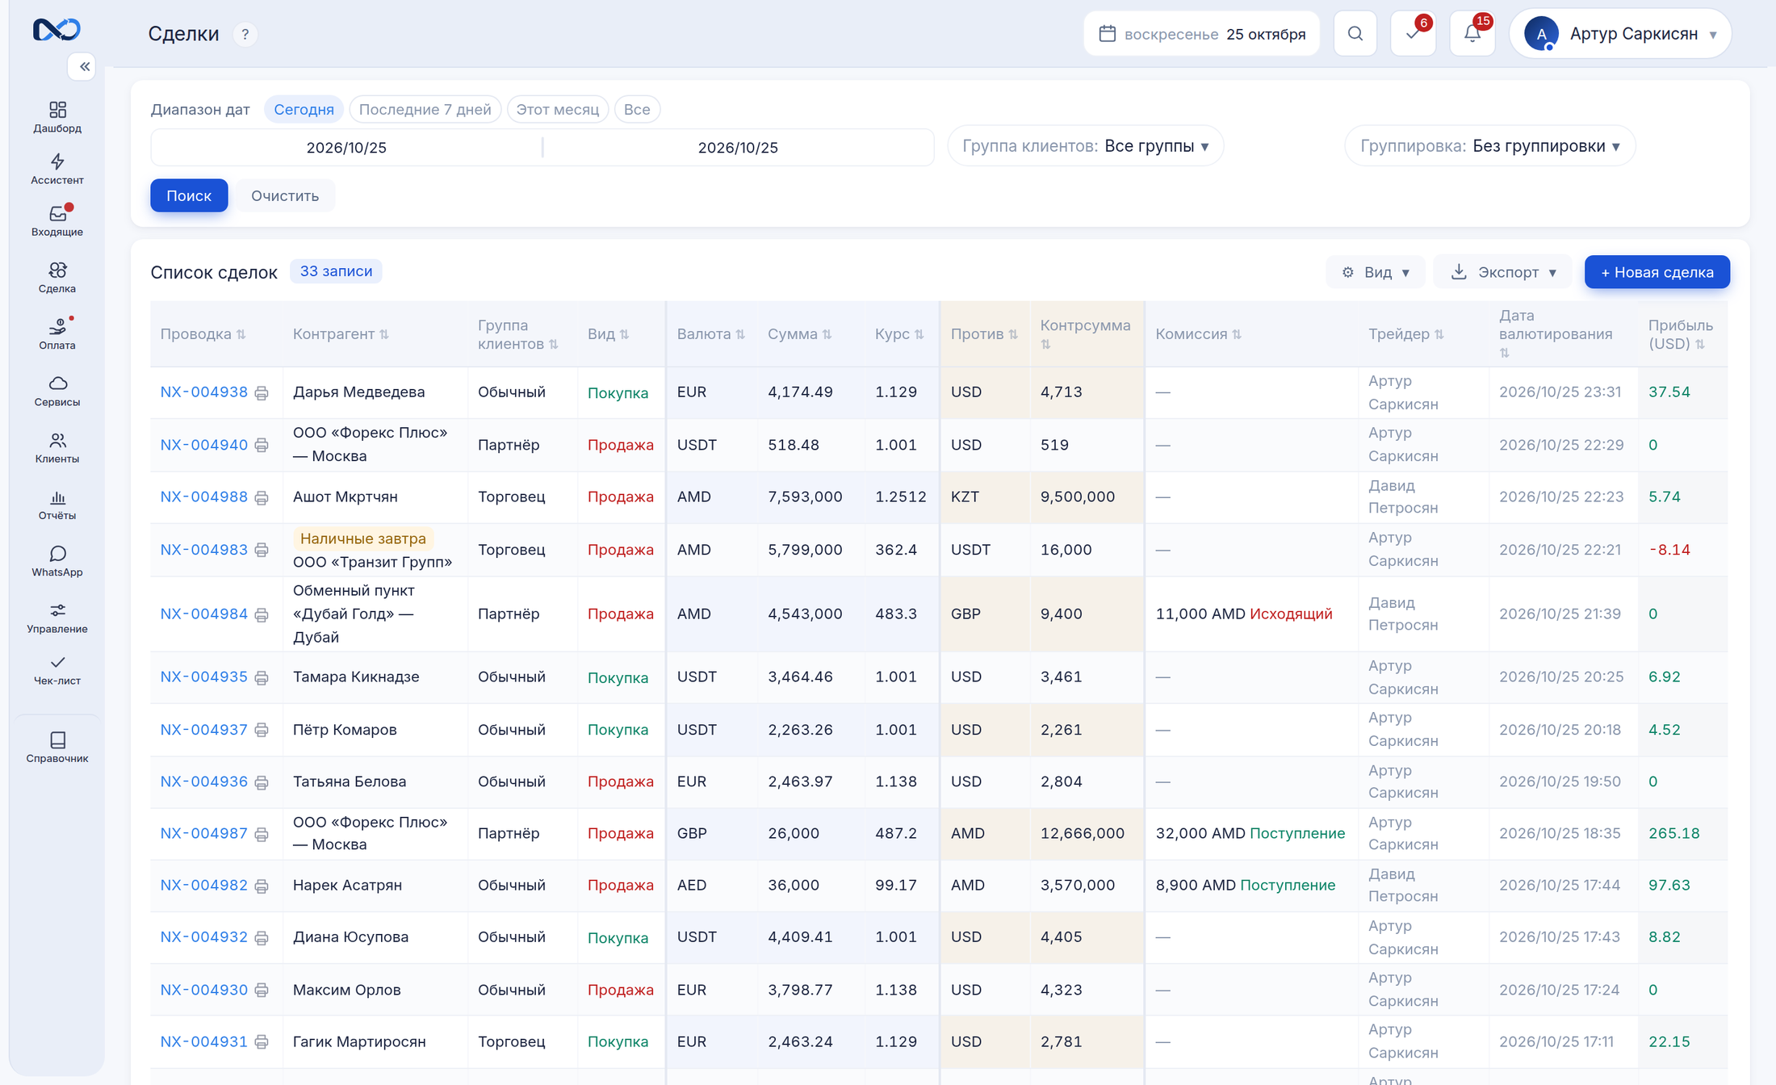Screen dimensions: 1776x1085
Task: Click the "Поиск" button
Action: [x=189, y=196]
